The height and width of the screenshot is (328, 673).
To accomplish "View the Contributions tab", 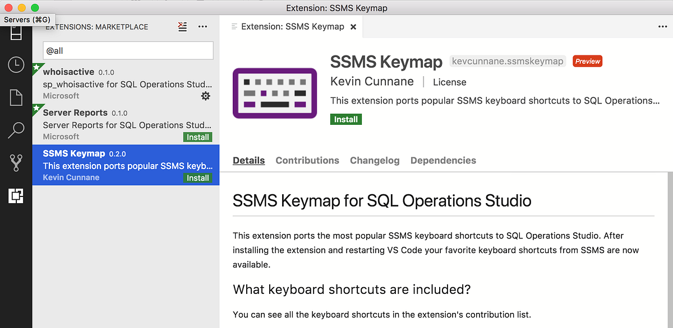I will tap(307, 160).
